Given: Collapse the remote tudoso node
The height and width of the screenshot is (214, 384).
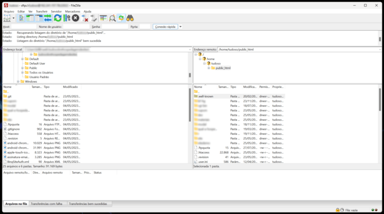Looking at the screenshot, I should pyautogui.click(x=205, y=63).
